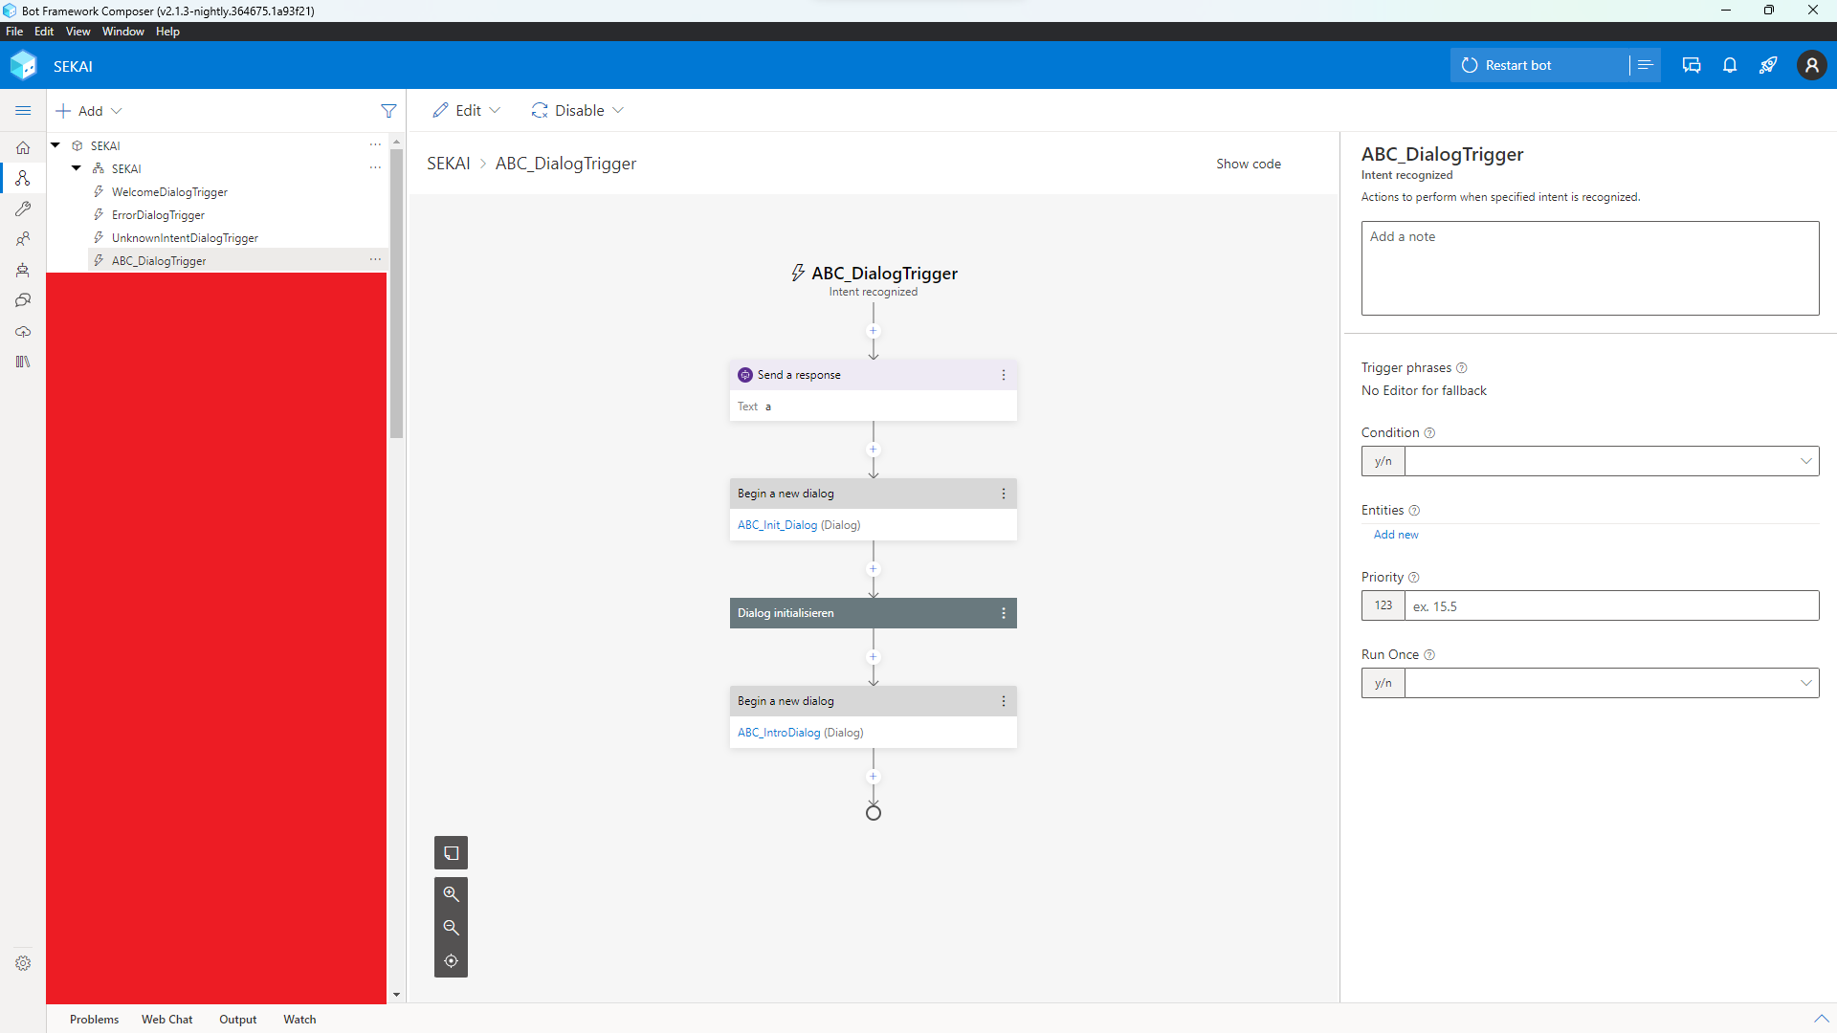Open the Publish cloud icon in sidebar
The height and width of the screenshot is (1033, 1837).
pyautogui.click(x=23, y=332)
